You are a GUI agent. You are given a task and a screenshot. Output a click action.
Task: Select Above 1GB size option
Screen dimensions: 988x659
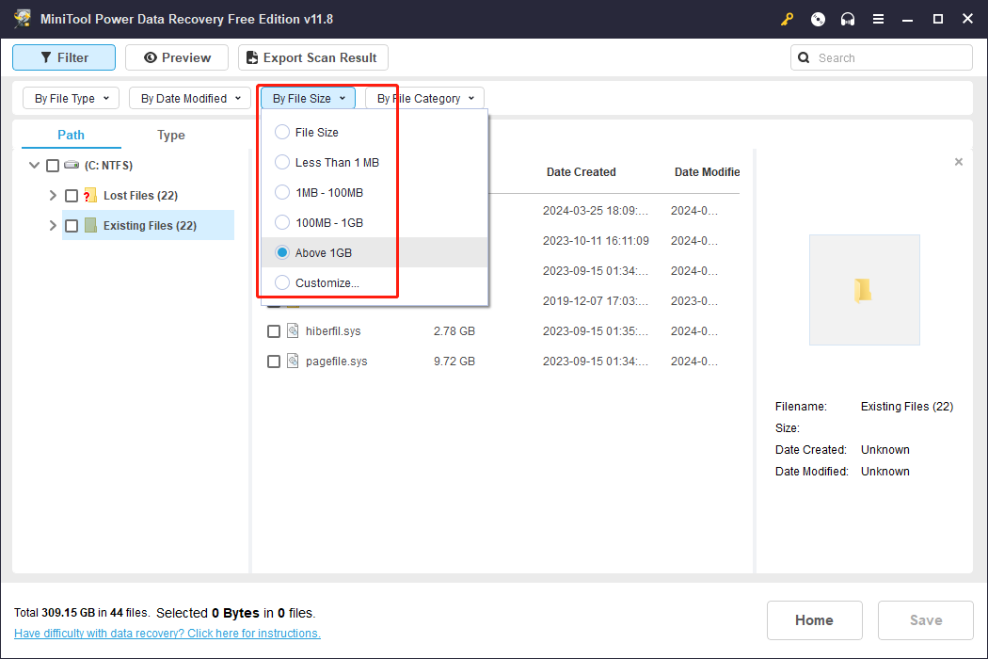282,252
